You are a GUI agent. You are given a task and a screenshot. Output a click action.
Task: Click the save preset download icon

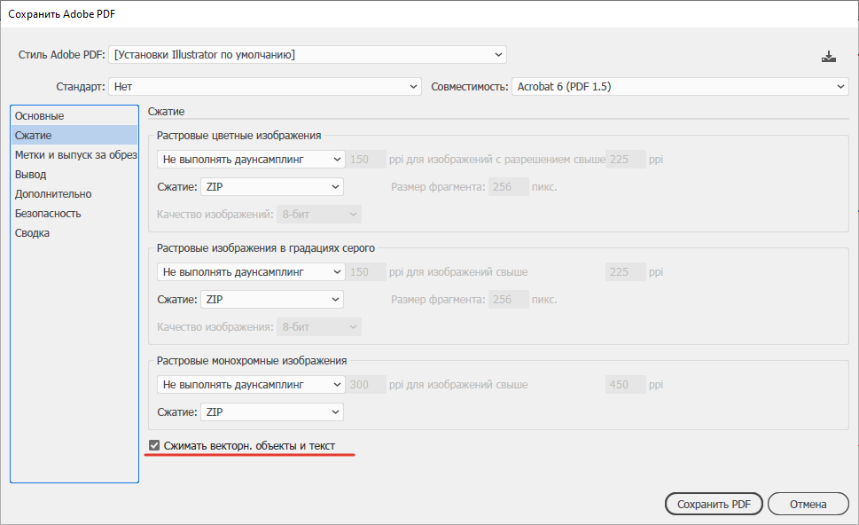coord(828,57)
